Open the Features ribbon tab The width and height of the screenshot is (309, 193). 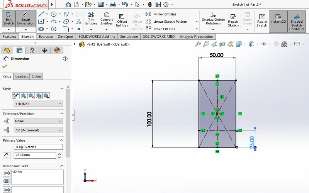click(9, 37)
